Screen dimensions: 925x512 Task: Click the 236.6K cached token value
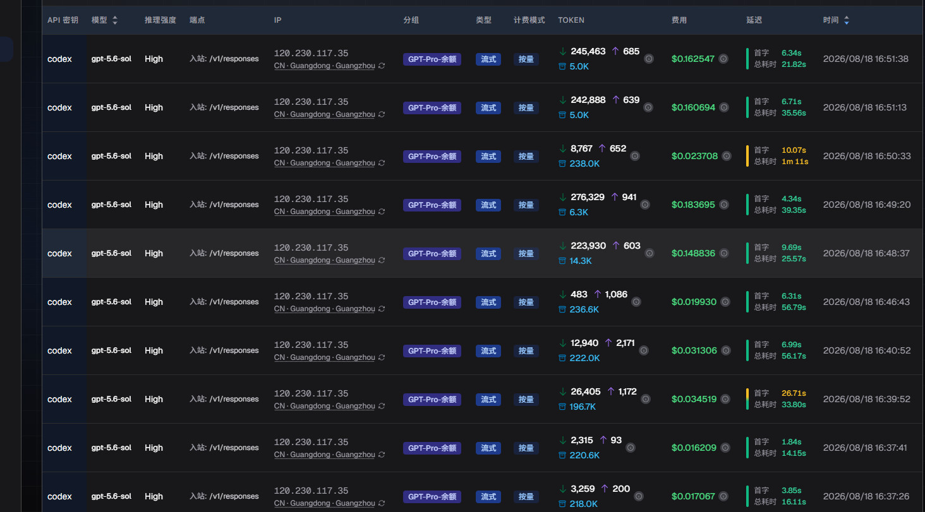click(x=584, y=309)
